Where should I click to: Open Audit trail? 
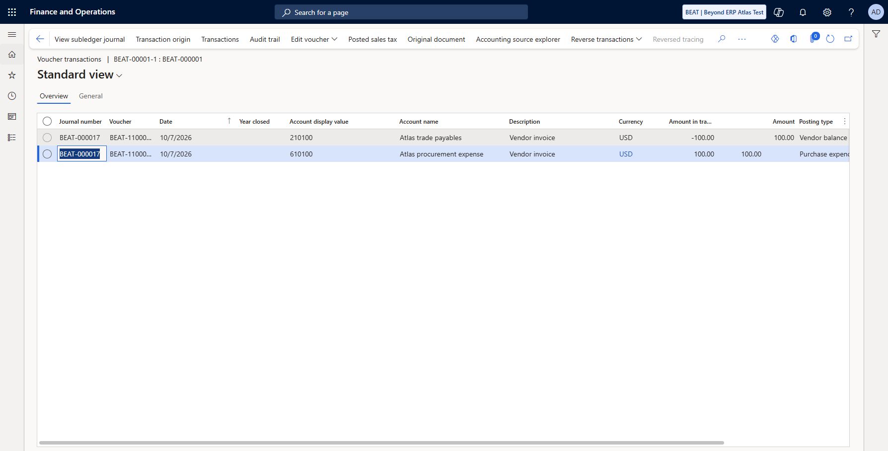[265, 39]
